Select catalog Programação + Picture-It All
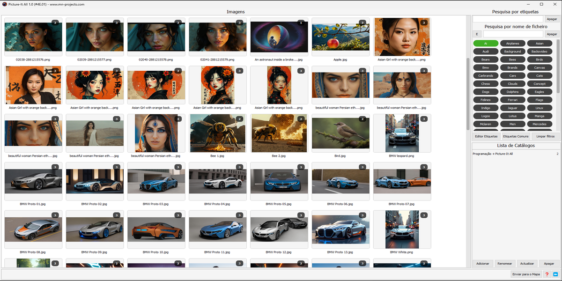 (516, 154)
